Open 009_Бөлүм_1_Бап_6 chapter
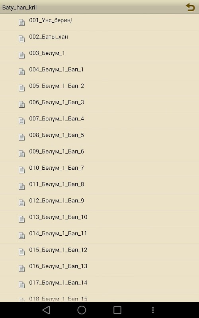 [99, 153]
